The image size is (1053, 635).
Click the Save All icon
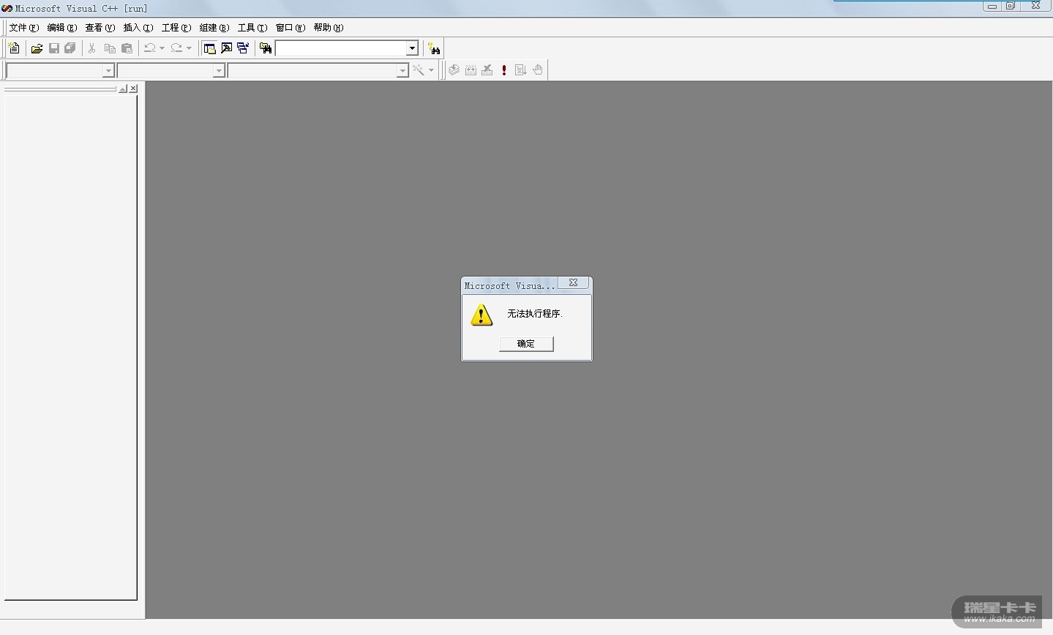click(x=70, y=48)
